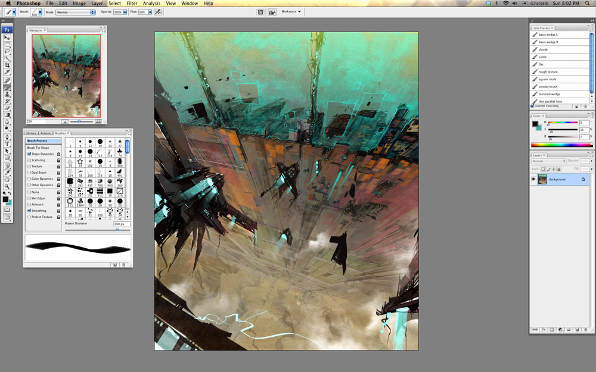
Task: Hide the Background layer with eye icon
Action: 533,179
